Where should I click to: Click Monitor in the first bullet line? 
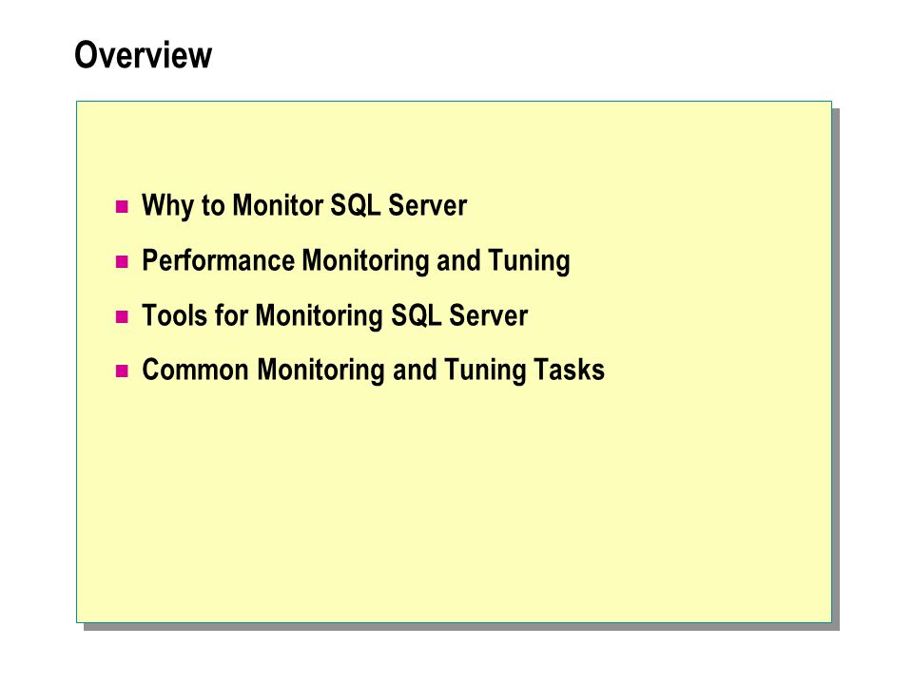click(x=277, y=206)
